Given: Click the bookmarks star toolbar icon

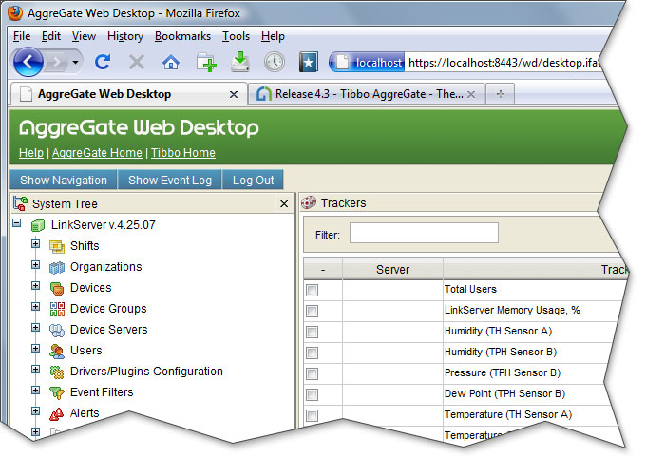Looking at the screenshot, I should coord(308,63).
